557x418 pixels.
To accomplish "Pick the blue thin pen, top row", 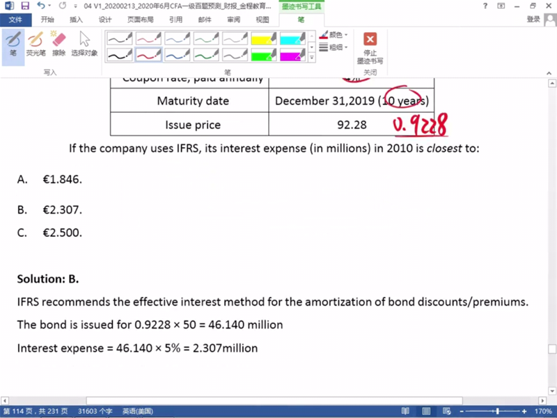I will [178, 38].
